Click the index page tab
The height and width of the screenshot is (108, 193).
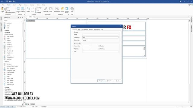pyautogui.click(x=30, y=17)
